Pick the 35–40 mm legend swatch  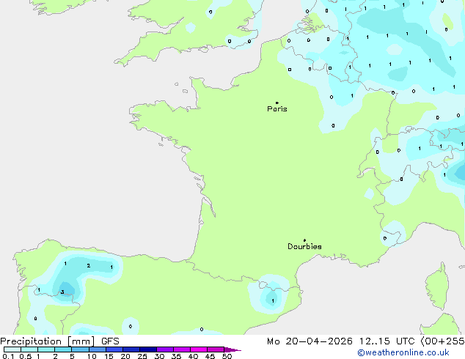182,349
